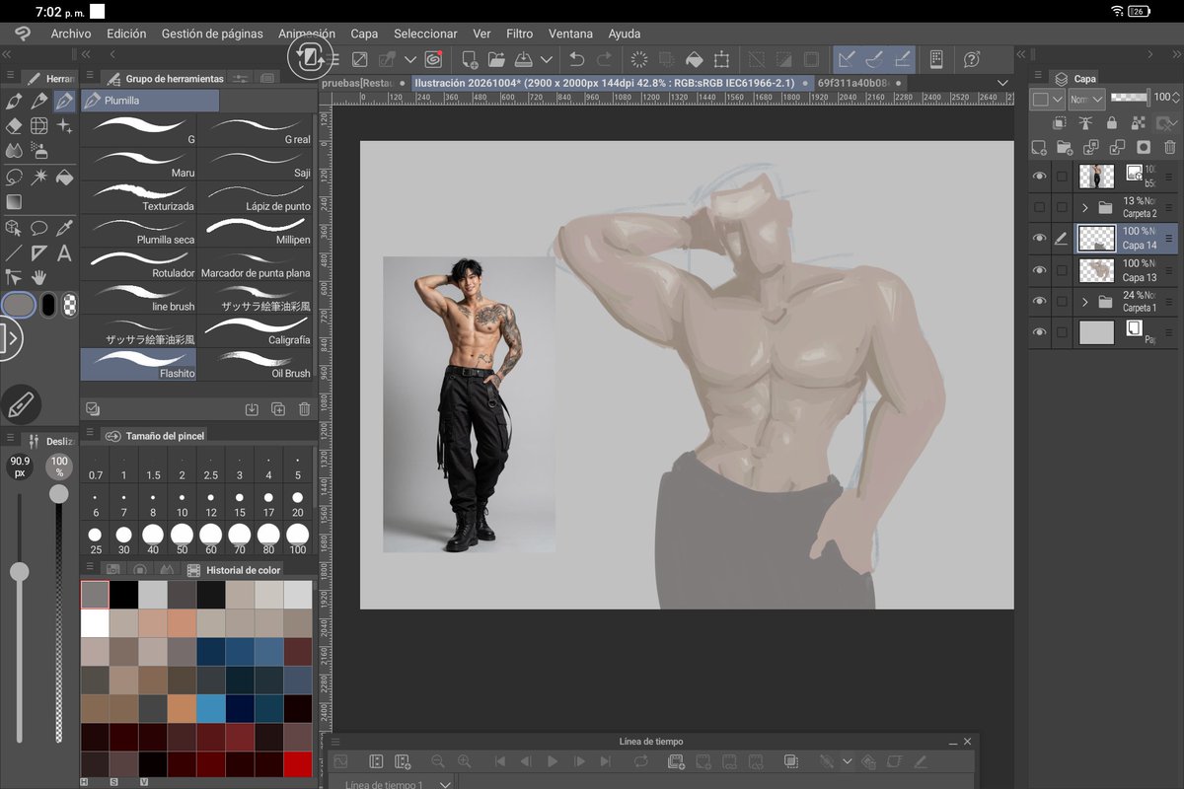Select the Lasso selection tool
Screen dimensions: 1184x789
(x=14, y=177)
